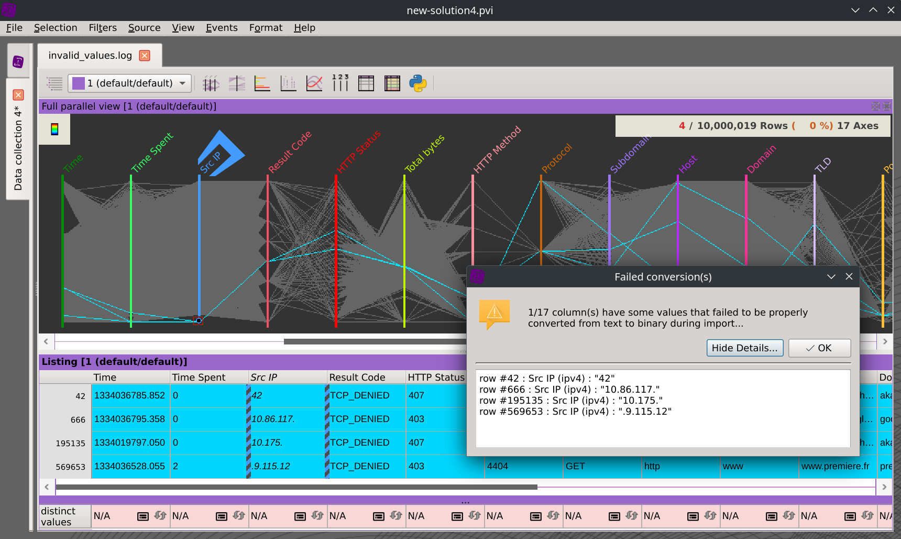
Task: Click the rainbow color gradient icon
Action: coord(54,129)
